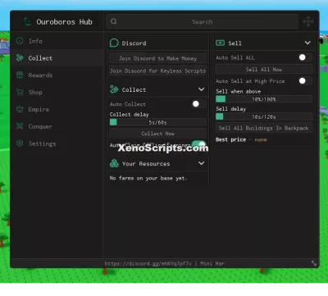Click the resize handle in bottom corner

click(314, 263)
